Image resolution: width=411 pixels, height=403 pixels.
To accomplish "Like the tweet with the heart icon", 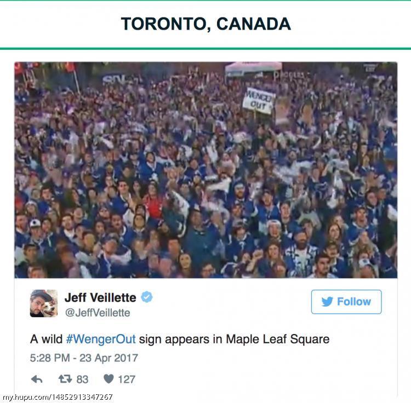I will point(109,379).
